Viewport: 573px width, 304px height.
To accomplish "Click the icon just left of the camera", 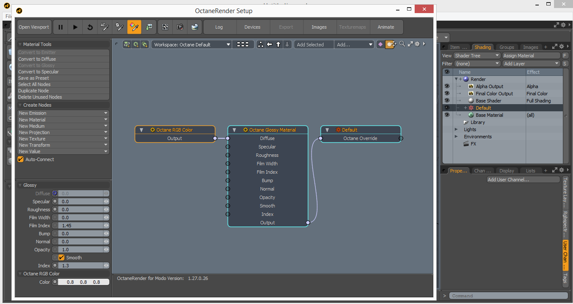I will click(x=165, y=27).
